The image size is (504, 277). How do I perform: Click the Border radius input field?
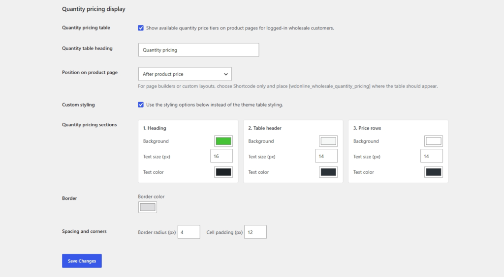coord(189,232)
